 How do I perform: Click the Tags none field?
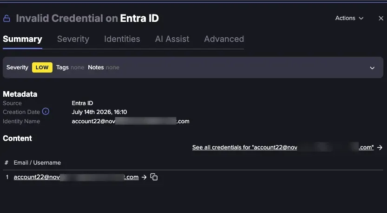pyautogui.click(x=70, y=67)
